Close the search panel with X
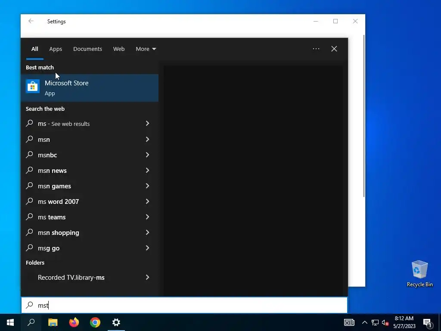441x331 pixels. coord(334,49)
